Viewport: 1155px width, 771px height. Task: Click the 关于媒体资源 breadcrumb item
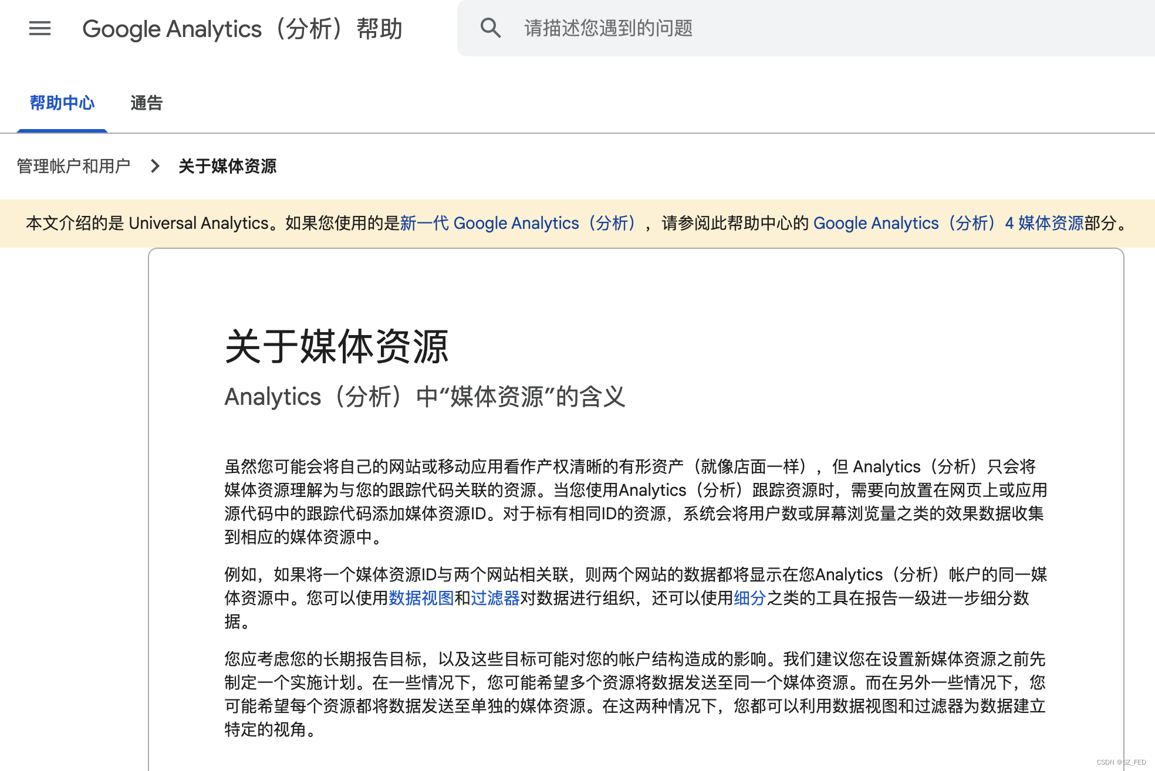coord(227,166)
